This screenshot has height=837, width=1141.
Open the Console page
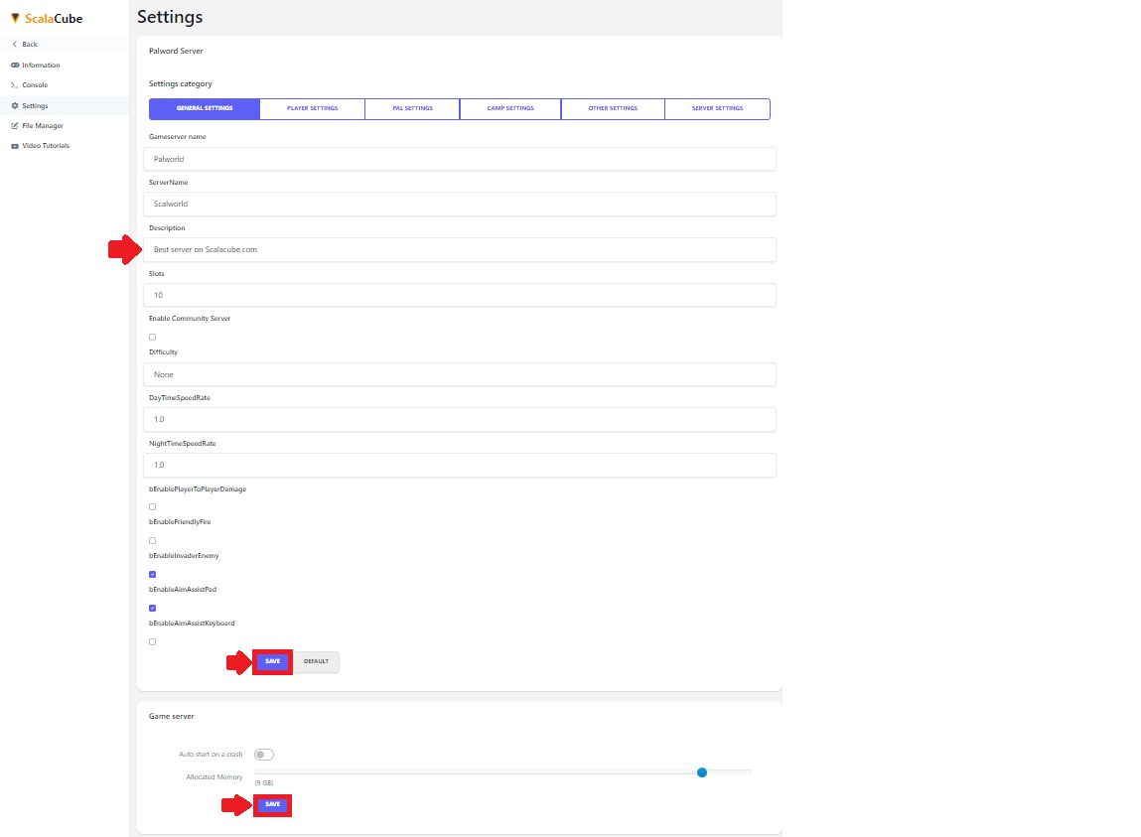click(x=35, y=85)
